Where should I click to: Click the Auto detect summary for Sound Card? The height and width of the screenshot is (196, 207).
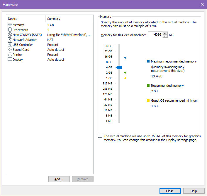pos(56,50)
